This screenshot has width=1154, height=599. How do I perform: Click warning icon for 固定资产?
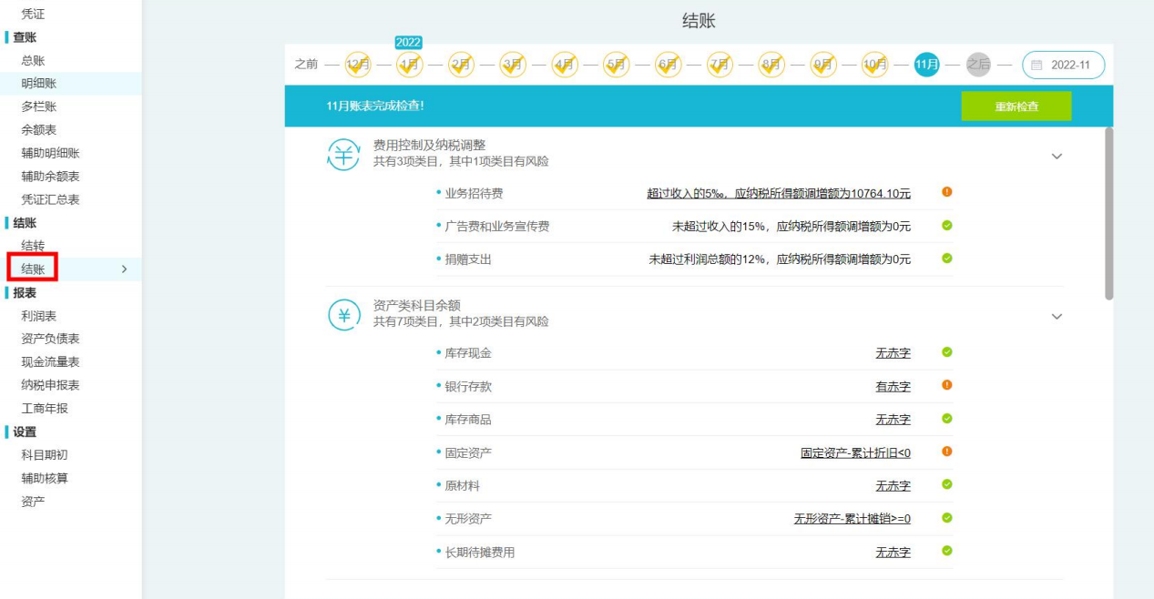coord(947,452)
